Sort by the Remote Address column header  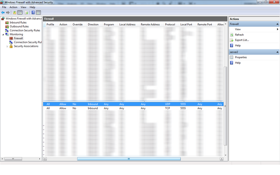point(150,24)
